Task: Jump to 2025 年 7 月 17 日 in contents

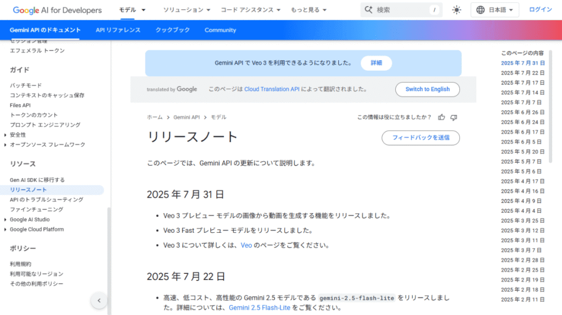Action: point(522,83)
